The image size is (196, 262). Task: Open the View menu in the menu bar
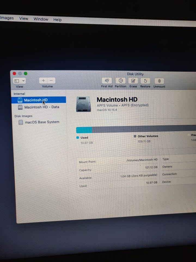[24, 18]
